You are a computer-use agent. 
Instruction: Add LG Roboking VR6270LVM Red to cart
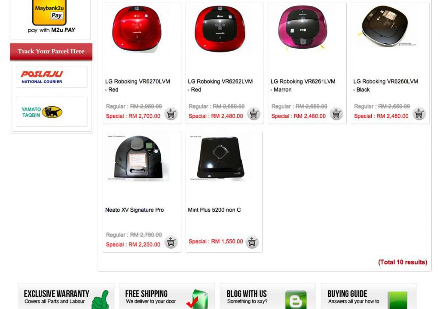(171, 114)
